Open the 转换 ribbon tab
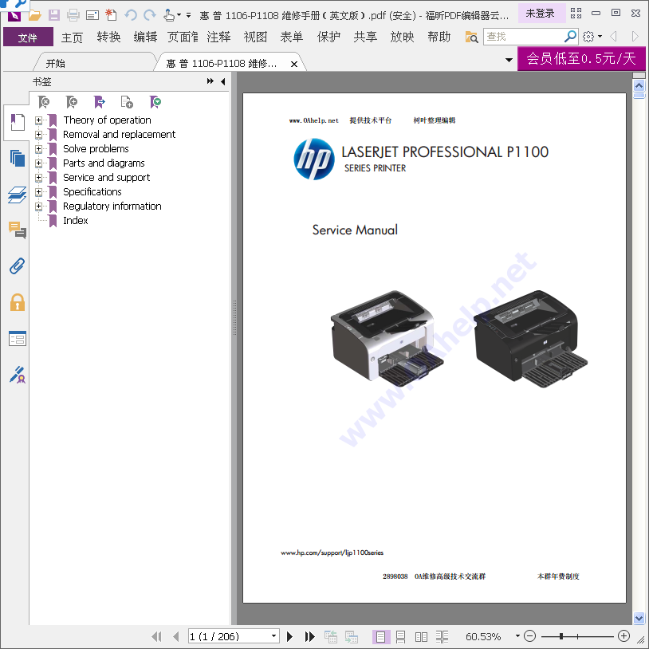 (108, 37)
